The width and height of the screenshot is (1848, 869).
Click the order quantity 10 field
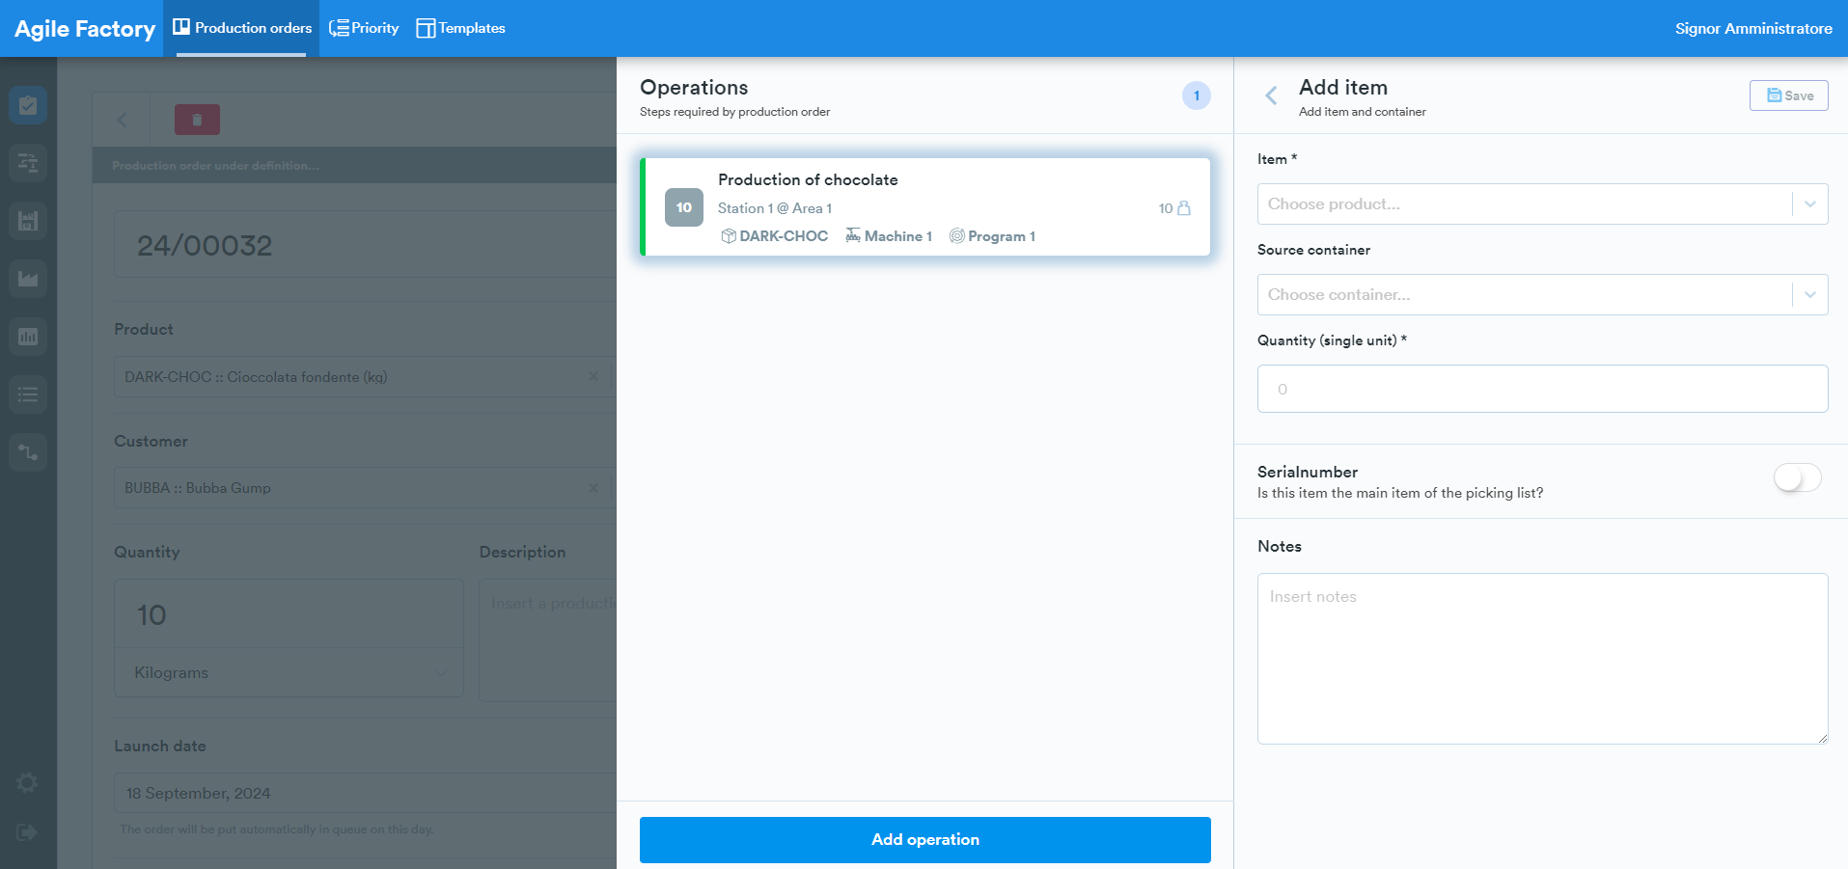[289, 614]
